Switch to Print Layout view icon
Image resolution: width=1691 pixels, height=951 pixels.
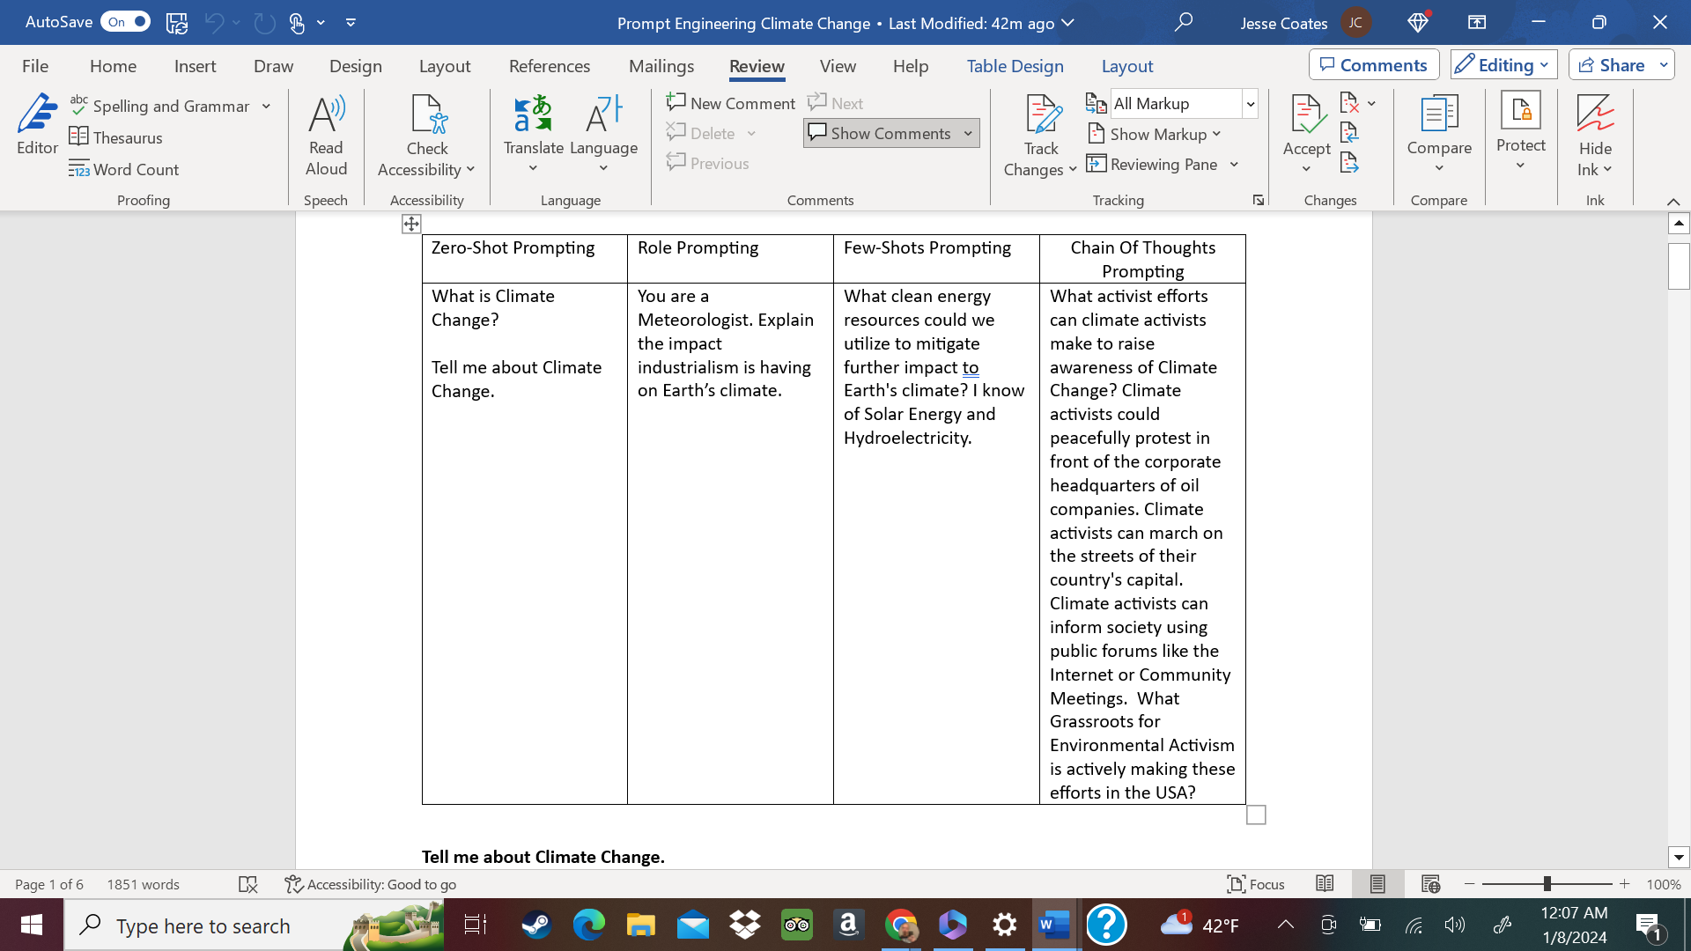click(x=1377, y=884)
